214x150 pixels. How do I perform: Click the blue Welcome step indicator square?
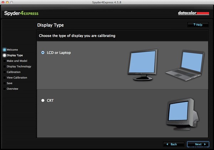click(5, 50)
